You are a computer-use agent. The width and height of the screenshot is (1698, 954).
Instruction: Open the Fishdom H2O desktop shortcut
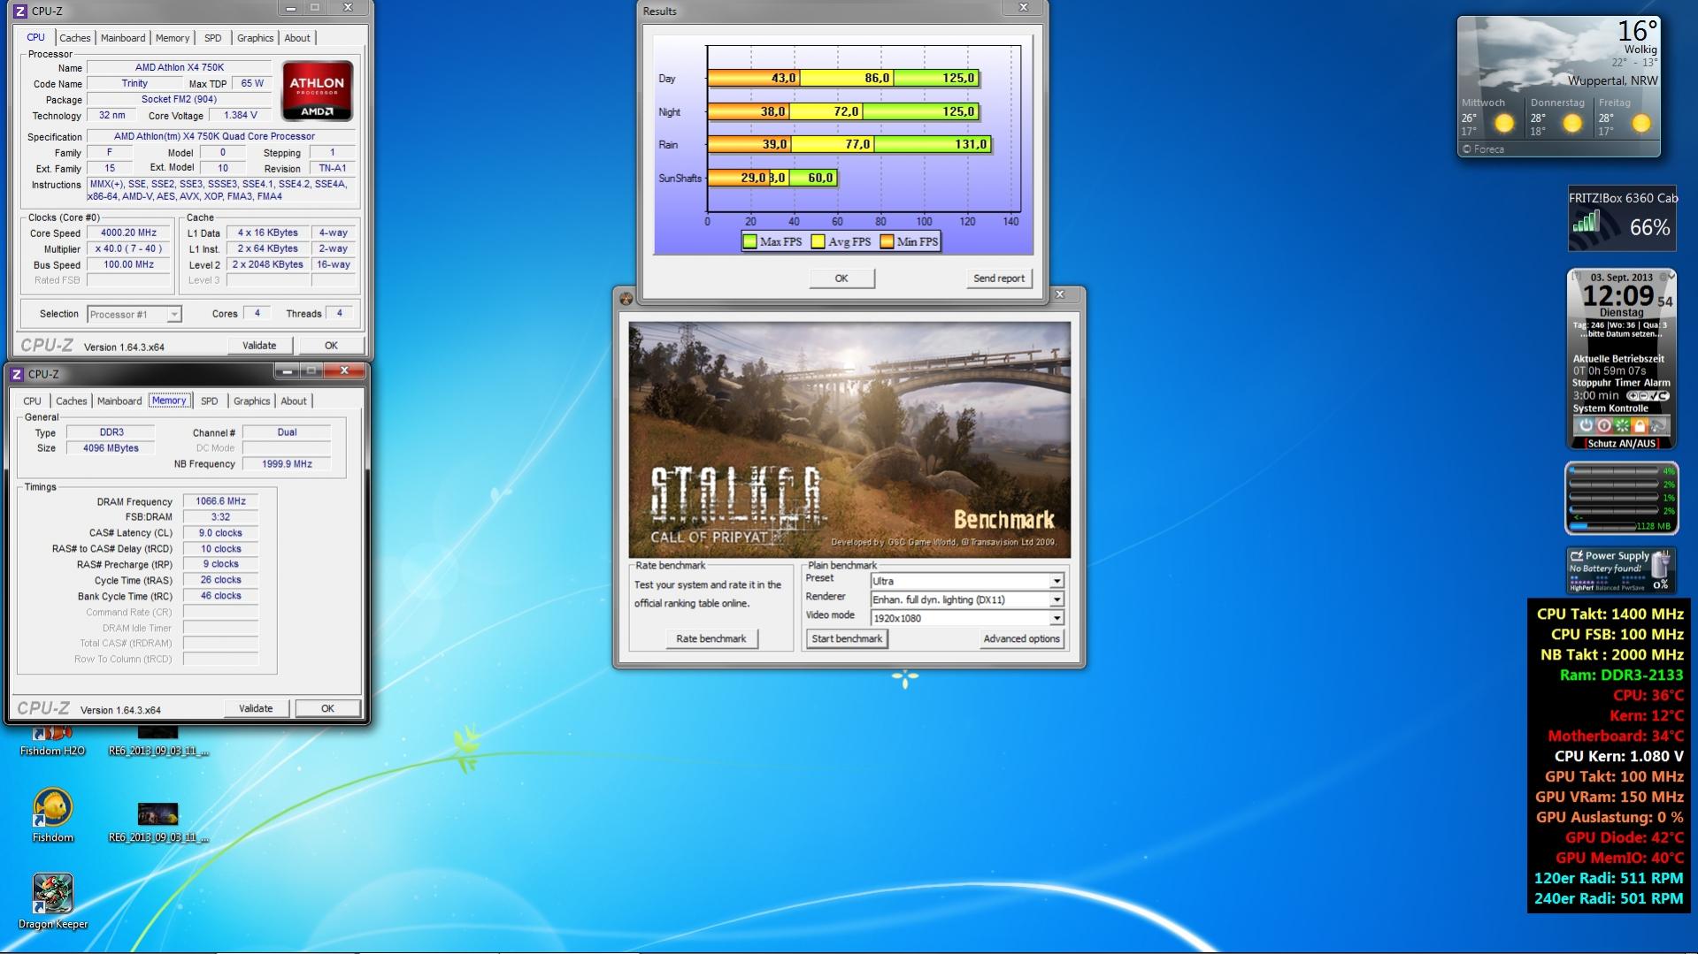pos(53,740)
